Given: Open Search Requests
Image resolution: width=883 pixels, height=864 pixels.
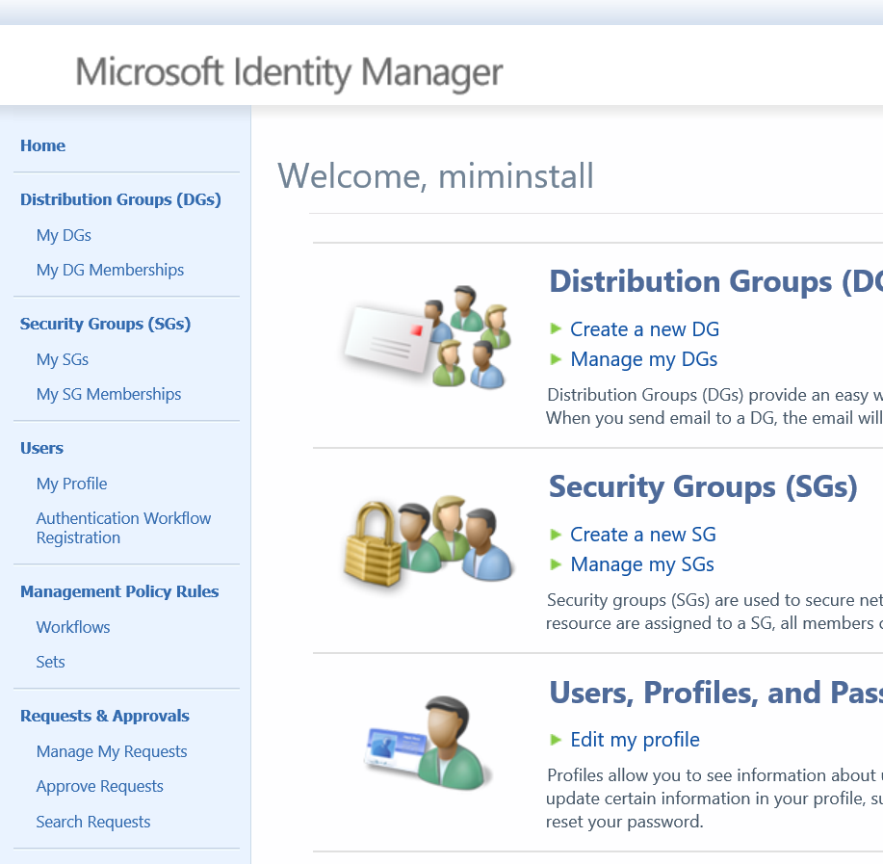Looking at the screenshot, I should 93,822.
